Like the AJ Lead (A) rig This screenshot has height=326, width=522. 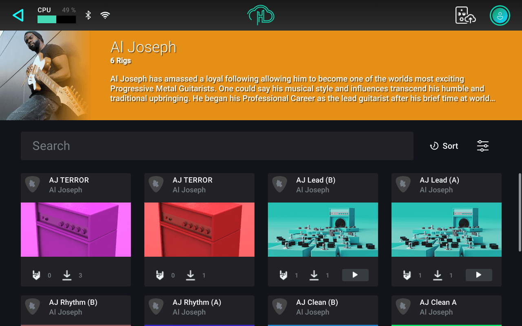[x=407, y=275]
